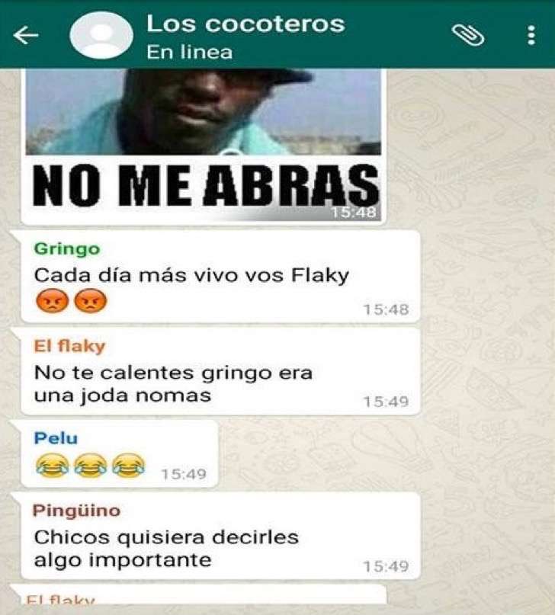Tap the Pingüino sender name
Screen dimensions: 555x615
76,511
